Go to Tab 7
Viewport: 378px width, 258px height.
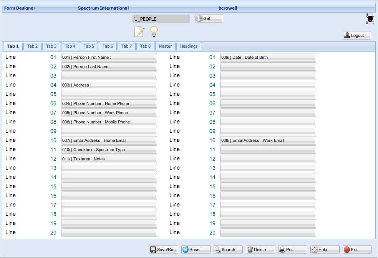[126, 46]
